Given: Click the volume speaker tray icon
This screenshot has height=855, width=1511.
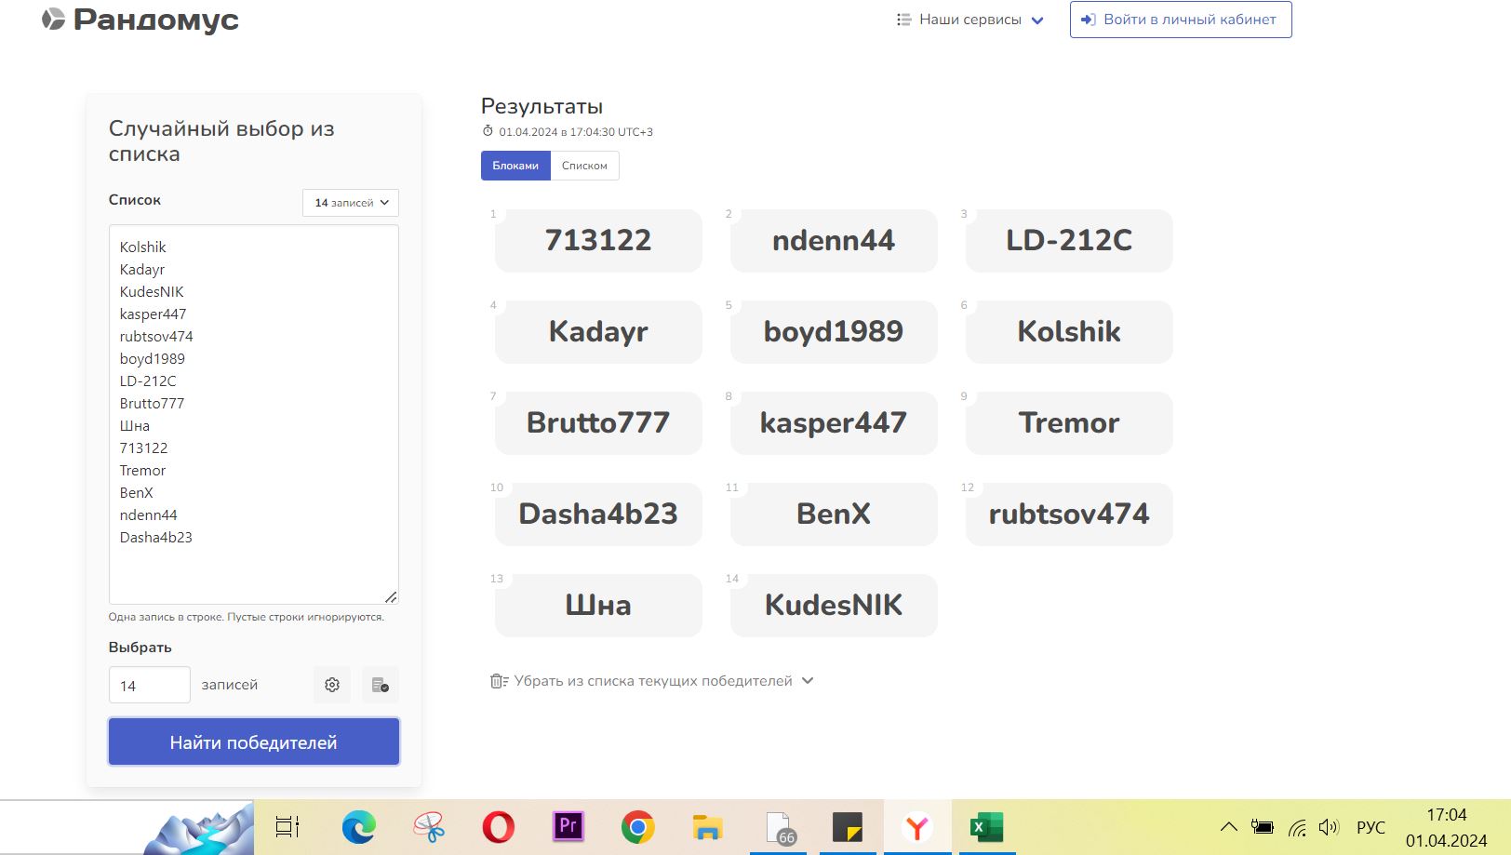Looking at the screenshot, I should point(1329,826).
